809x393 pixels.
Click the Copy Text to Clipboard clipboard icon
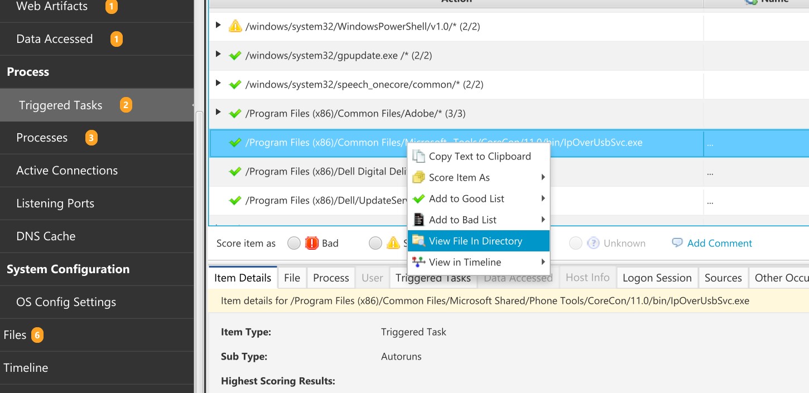(x=419, y=156)
